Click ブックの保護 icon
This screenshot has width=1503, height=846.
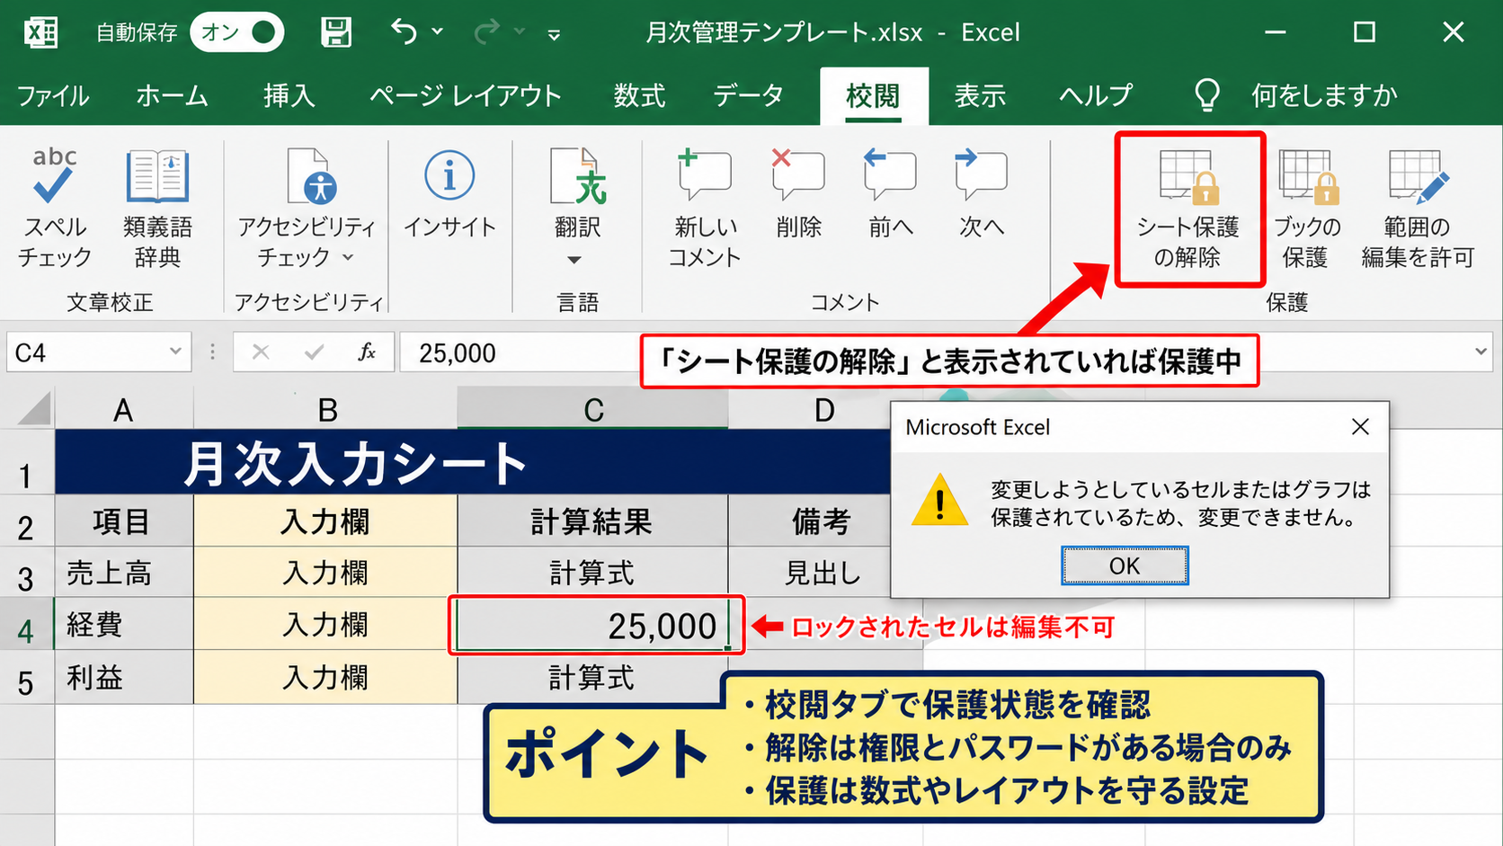pos(1309,175)
